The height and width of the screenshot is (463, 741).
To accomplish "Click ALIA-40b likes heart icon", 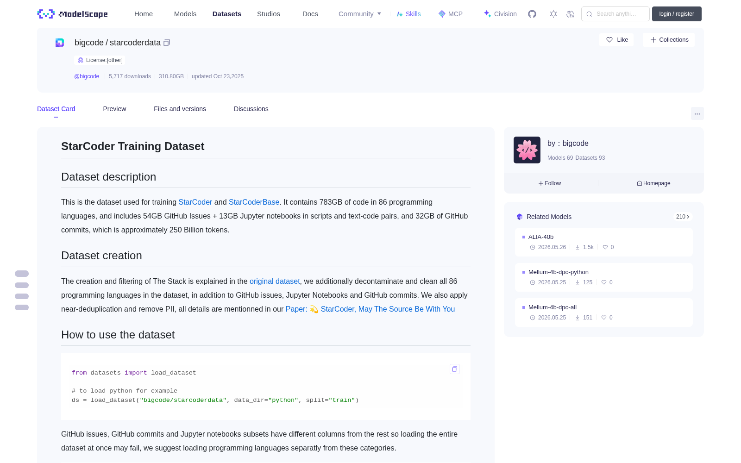I will click(x=605, y=247).
